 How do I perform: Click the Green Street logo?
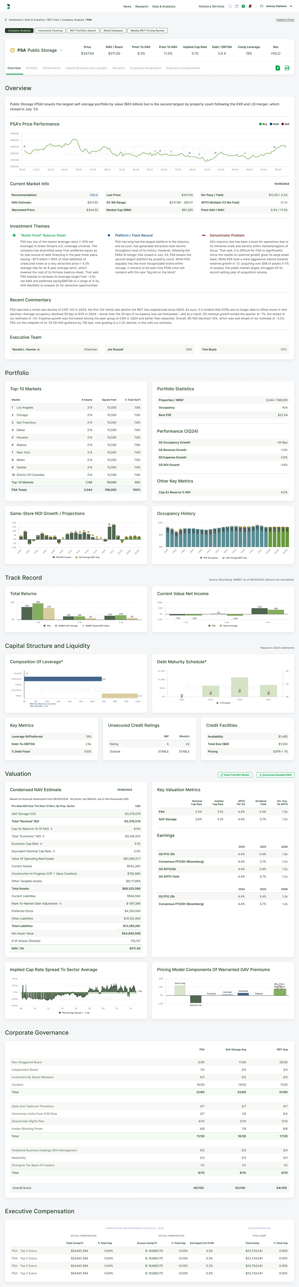click(x=9, y=7)
